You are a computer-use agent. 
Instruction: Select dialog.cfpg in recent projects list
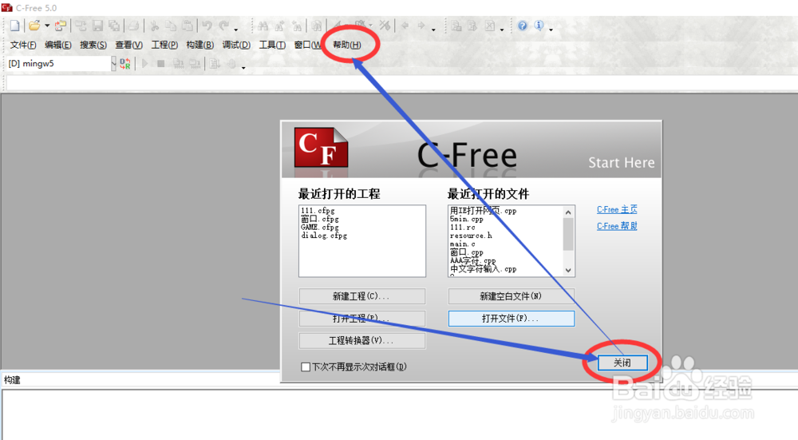(324, 236)
